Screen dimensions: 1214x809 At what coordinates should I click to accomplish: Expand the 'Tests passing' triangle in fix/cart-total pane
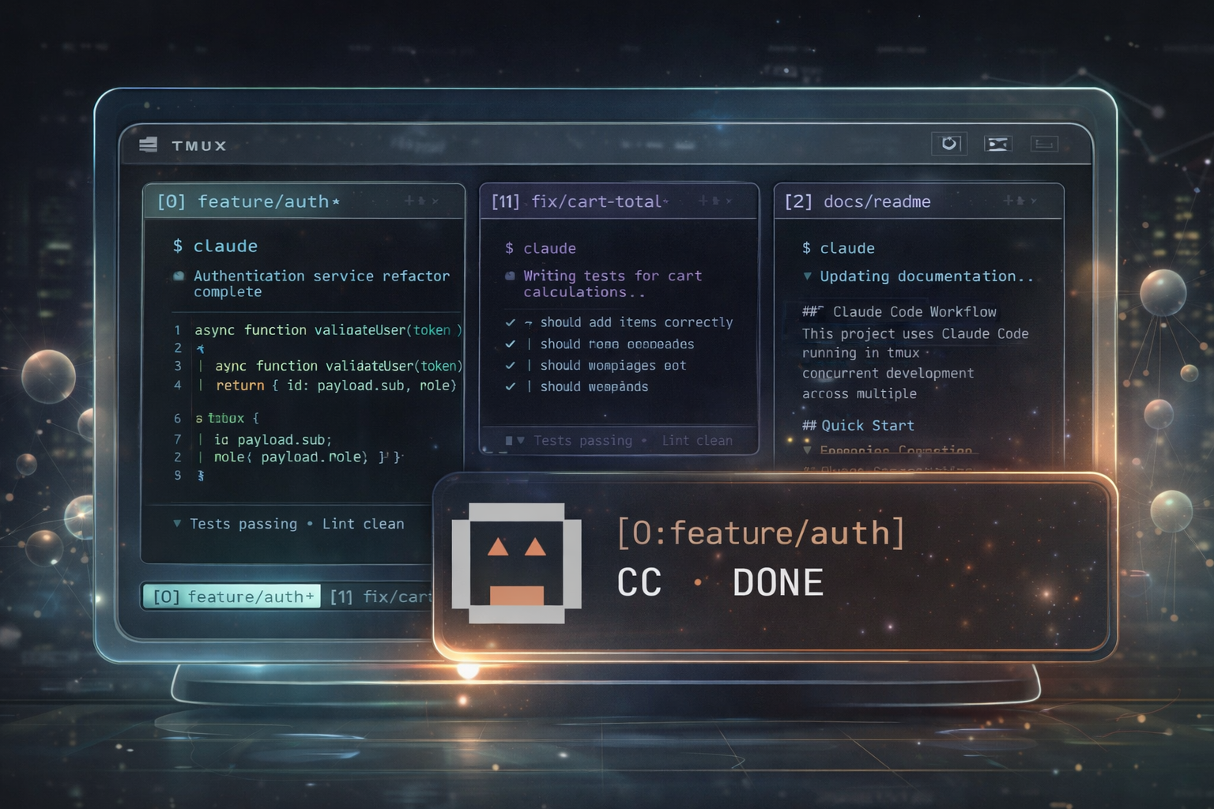(522, 440)
